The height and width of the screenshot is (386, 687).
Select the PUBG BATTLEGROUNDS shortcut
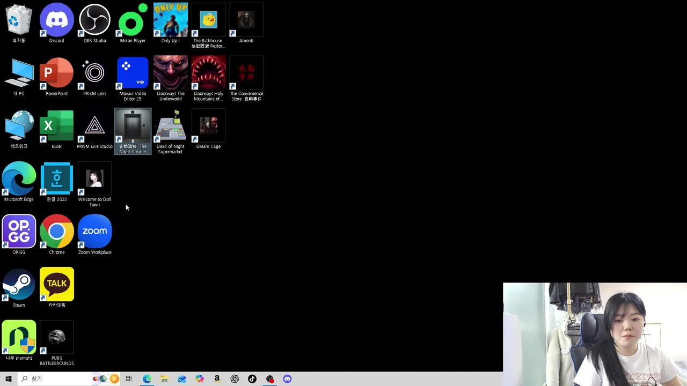coord(56,344)
